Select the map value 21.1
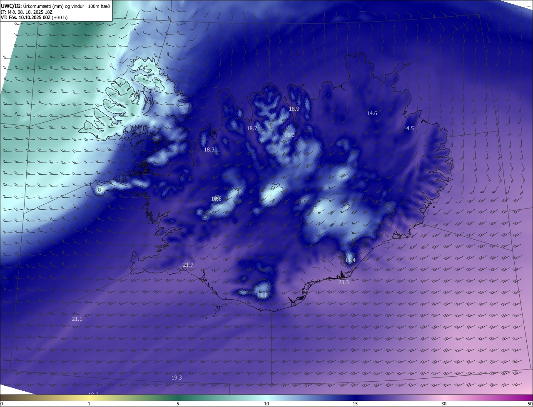Viewport: 533px width, 407px height. pyautogui.click(x=77, y=319)
